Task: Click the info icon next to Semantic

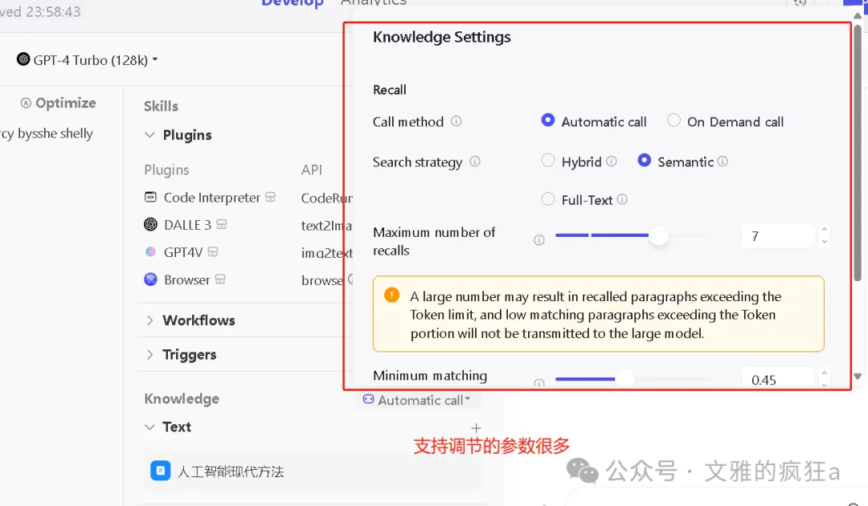Action: point(723,161)
